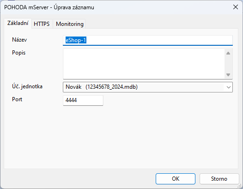Image resolution: width=243 pixels, height=189 pixels.
Task: Click the Popis label
Action: [18, 53]
